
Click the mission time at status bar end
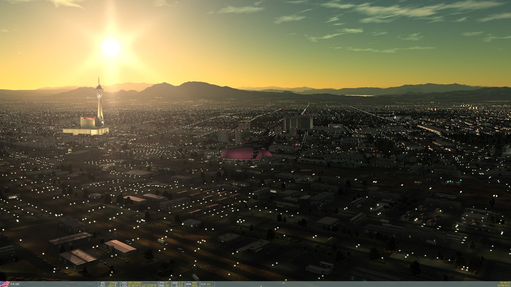pos(505,283)
